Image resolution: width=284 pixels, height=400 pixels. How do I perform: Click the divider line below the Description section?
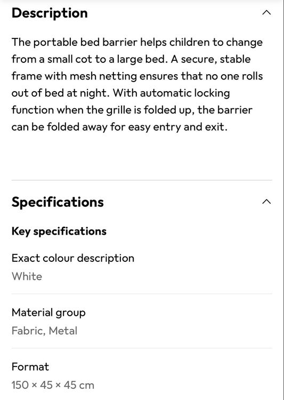[142, 180]
